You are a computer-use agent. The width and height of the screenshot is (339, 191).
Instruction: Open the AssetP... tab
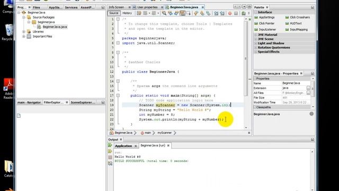(87, 7)
